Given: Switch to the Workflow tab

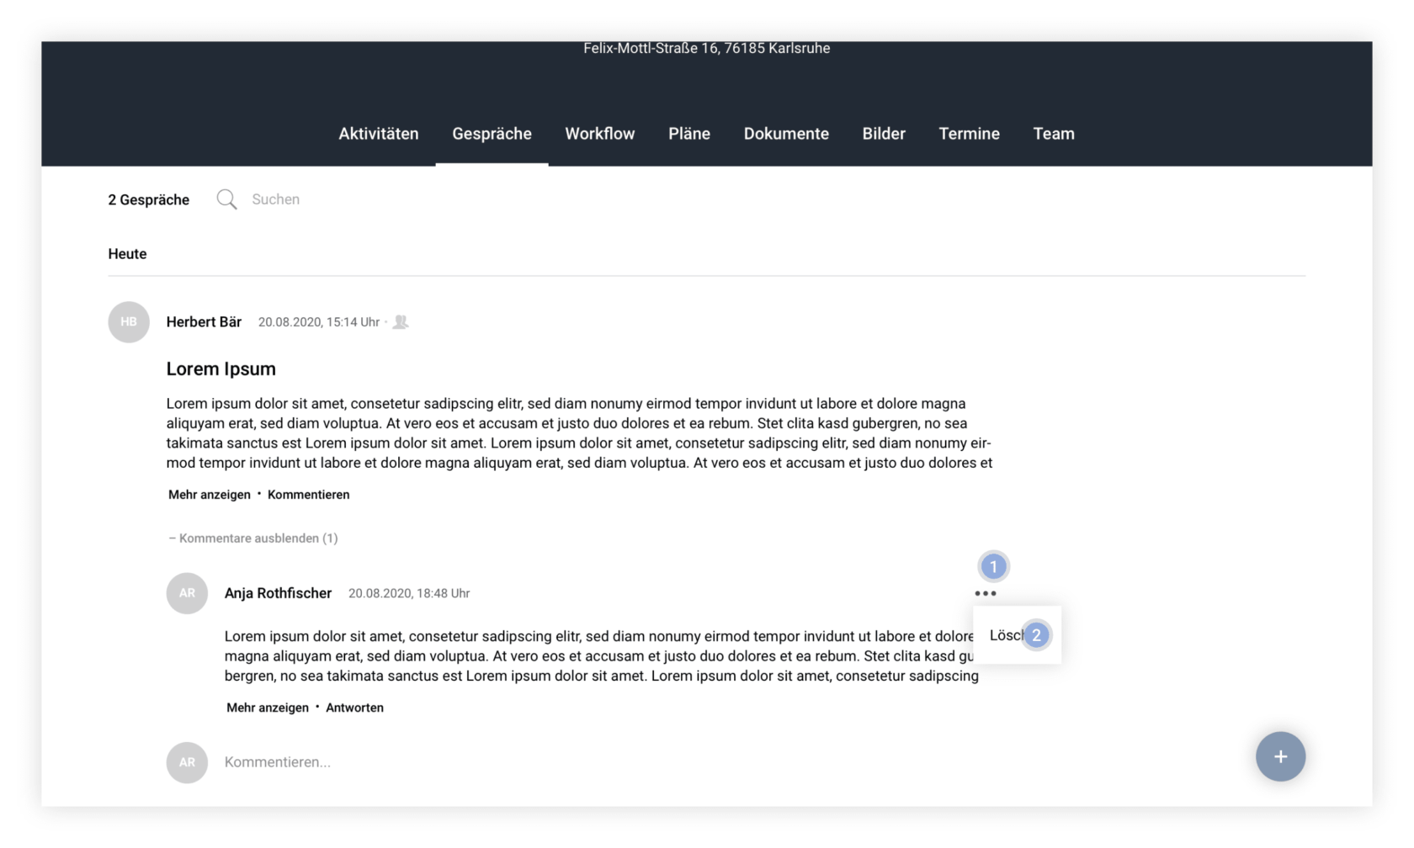Looking at the screenshot, I should [x=599, y=134].
